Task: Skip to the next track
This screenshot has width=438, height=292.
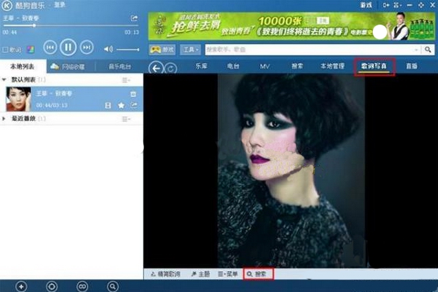Action: [x=87, y=47]
